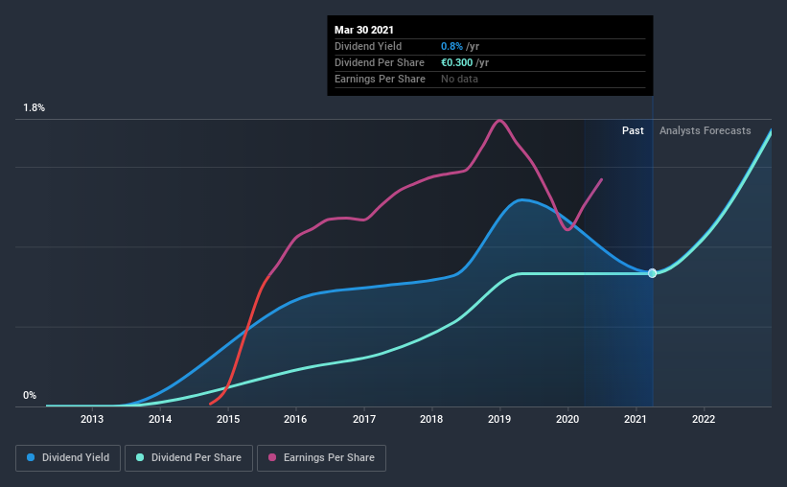The height and width of the screenshot is (487, 787).
Task: Click the 2013 x-axis label
Action: tap(92, 419)
